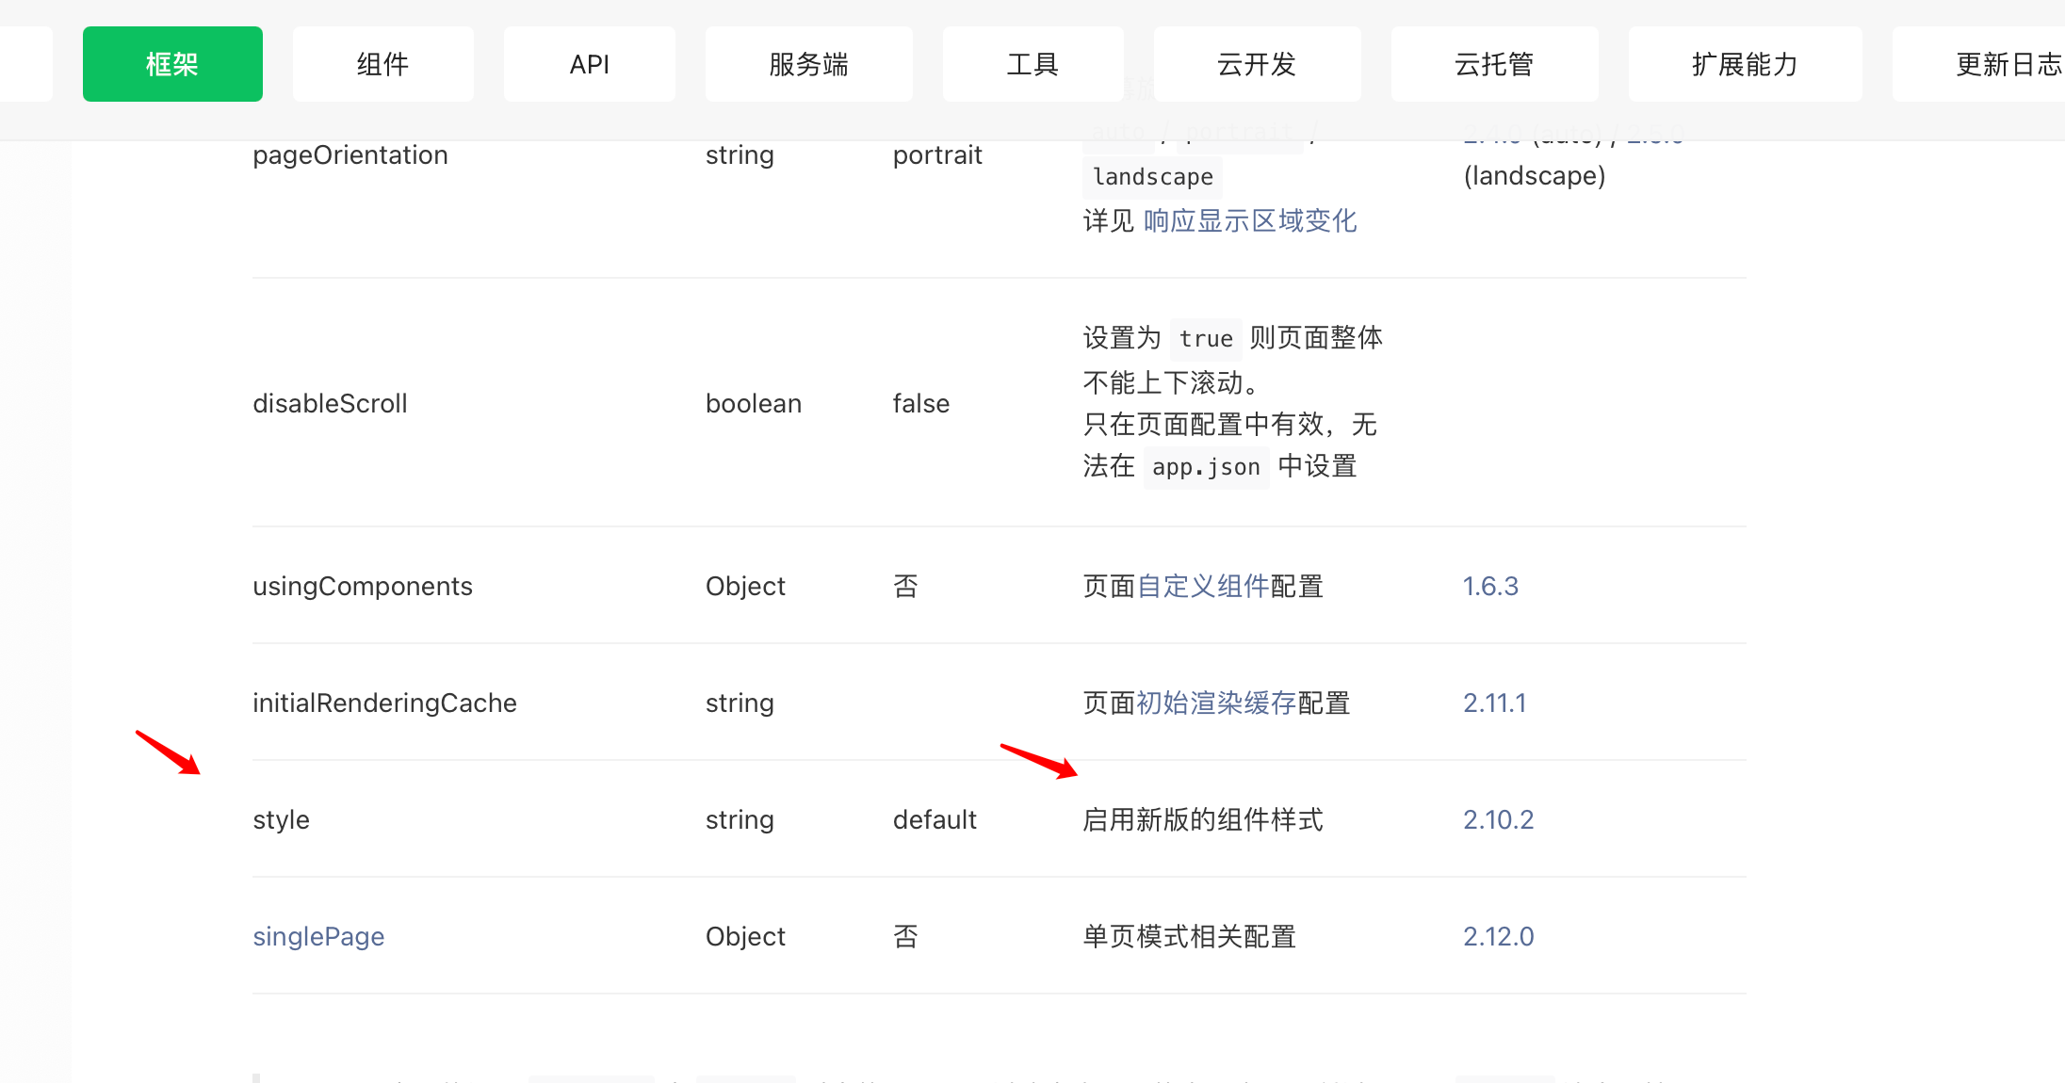2065x1083 pixels.
Task: Switch to 云托管 tab
Action: click(x=1494, y=64)
